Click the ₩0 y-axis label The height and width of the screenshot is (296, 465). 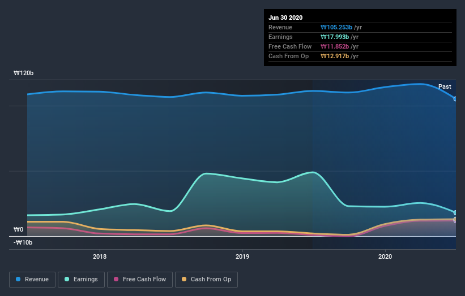tap(18, 229)
